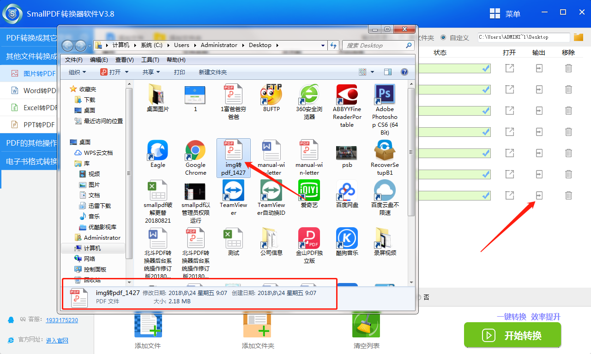Open the 菜单 grid icon in SmallPDF
Image resolution: width=591 pixels, height=354 pixels.
(x=495, y=14)
